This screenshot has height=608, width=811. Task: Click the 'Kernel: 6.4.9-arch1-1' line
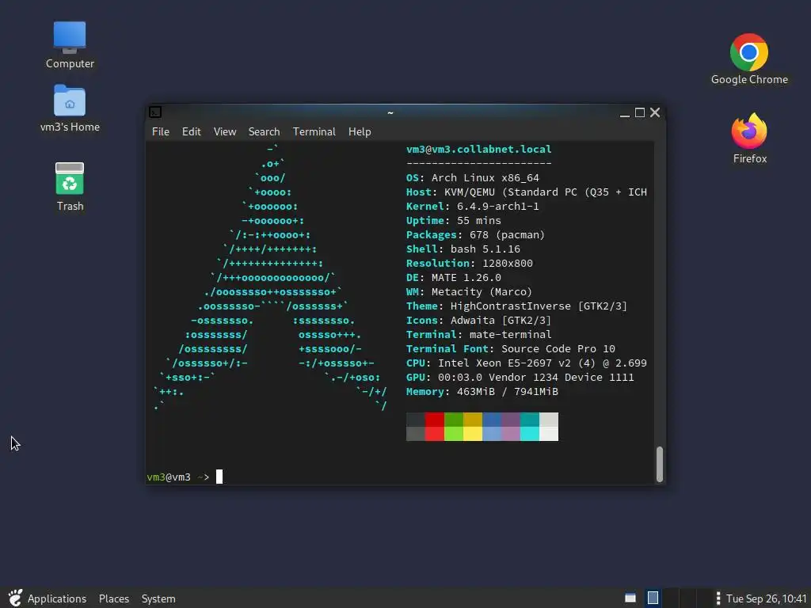(473, 207)
